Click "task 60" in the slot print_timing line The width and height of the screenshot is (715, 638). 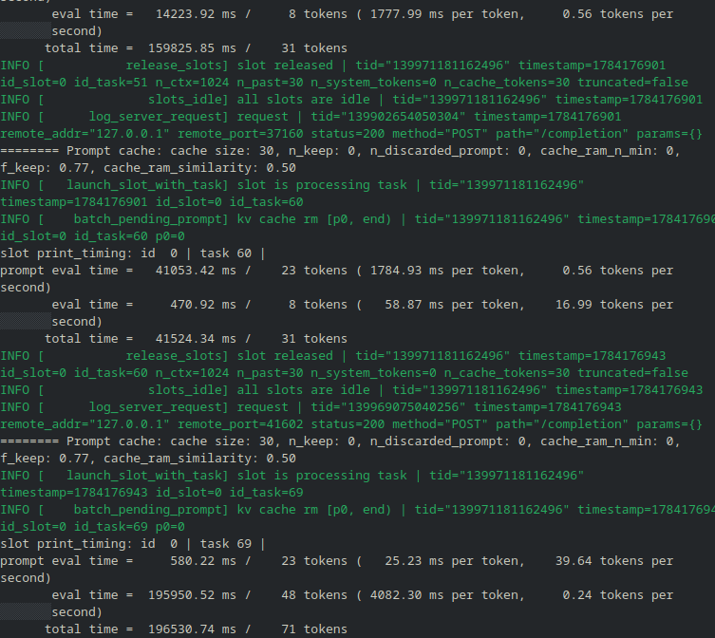click(226, 253)
